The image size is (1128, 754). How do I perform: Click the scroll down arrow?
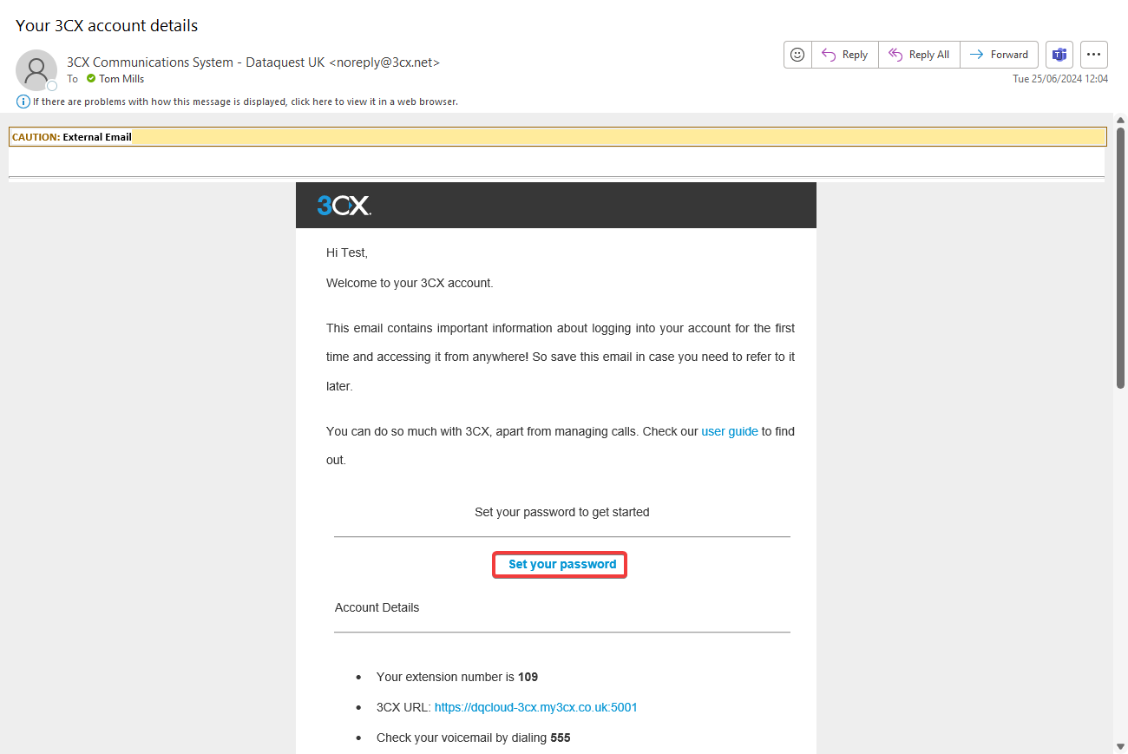click(x=1120, y=746)
